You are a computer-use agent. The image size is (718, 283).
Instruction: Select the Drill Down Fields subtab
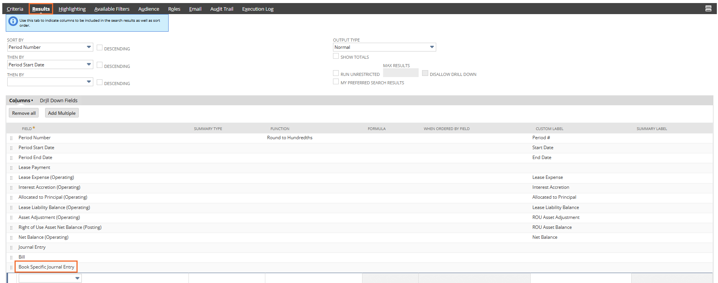[58, 100]
